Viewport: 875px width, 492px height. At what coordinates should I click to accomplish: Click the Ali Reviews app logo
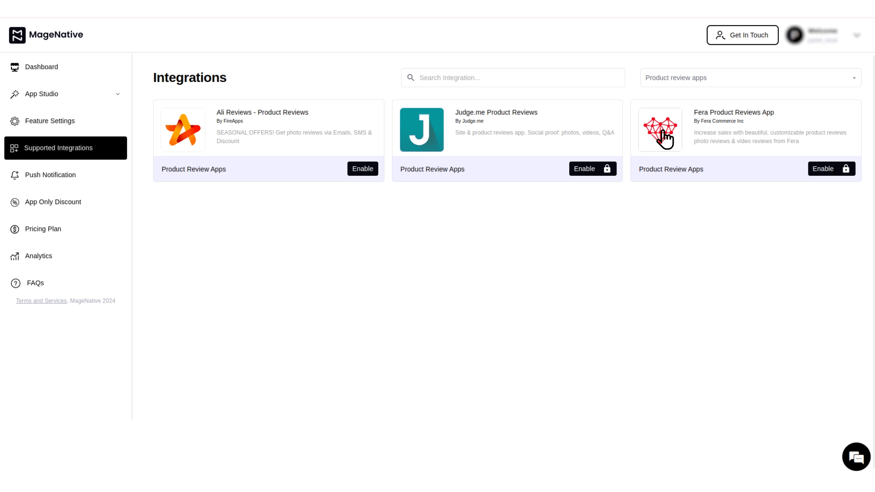pyautogui.click(x=183, y=130)
